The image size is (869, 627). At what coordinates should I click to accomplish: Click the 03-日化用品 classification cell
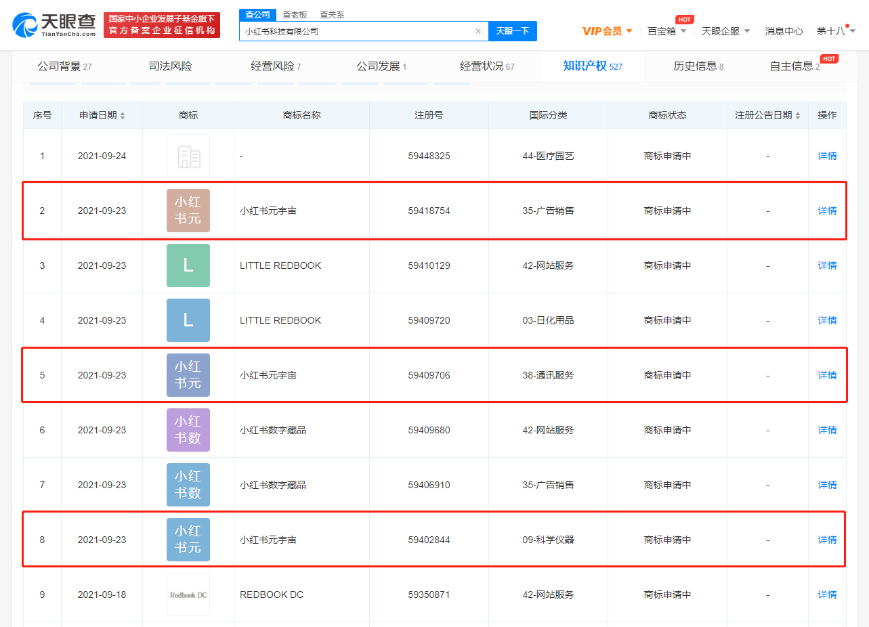(548, 320)
